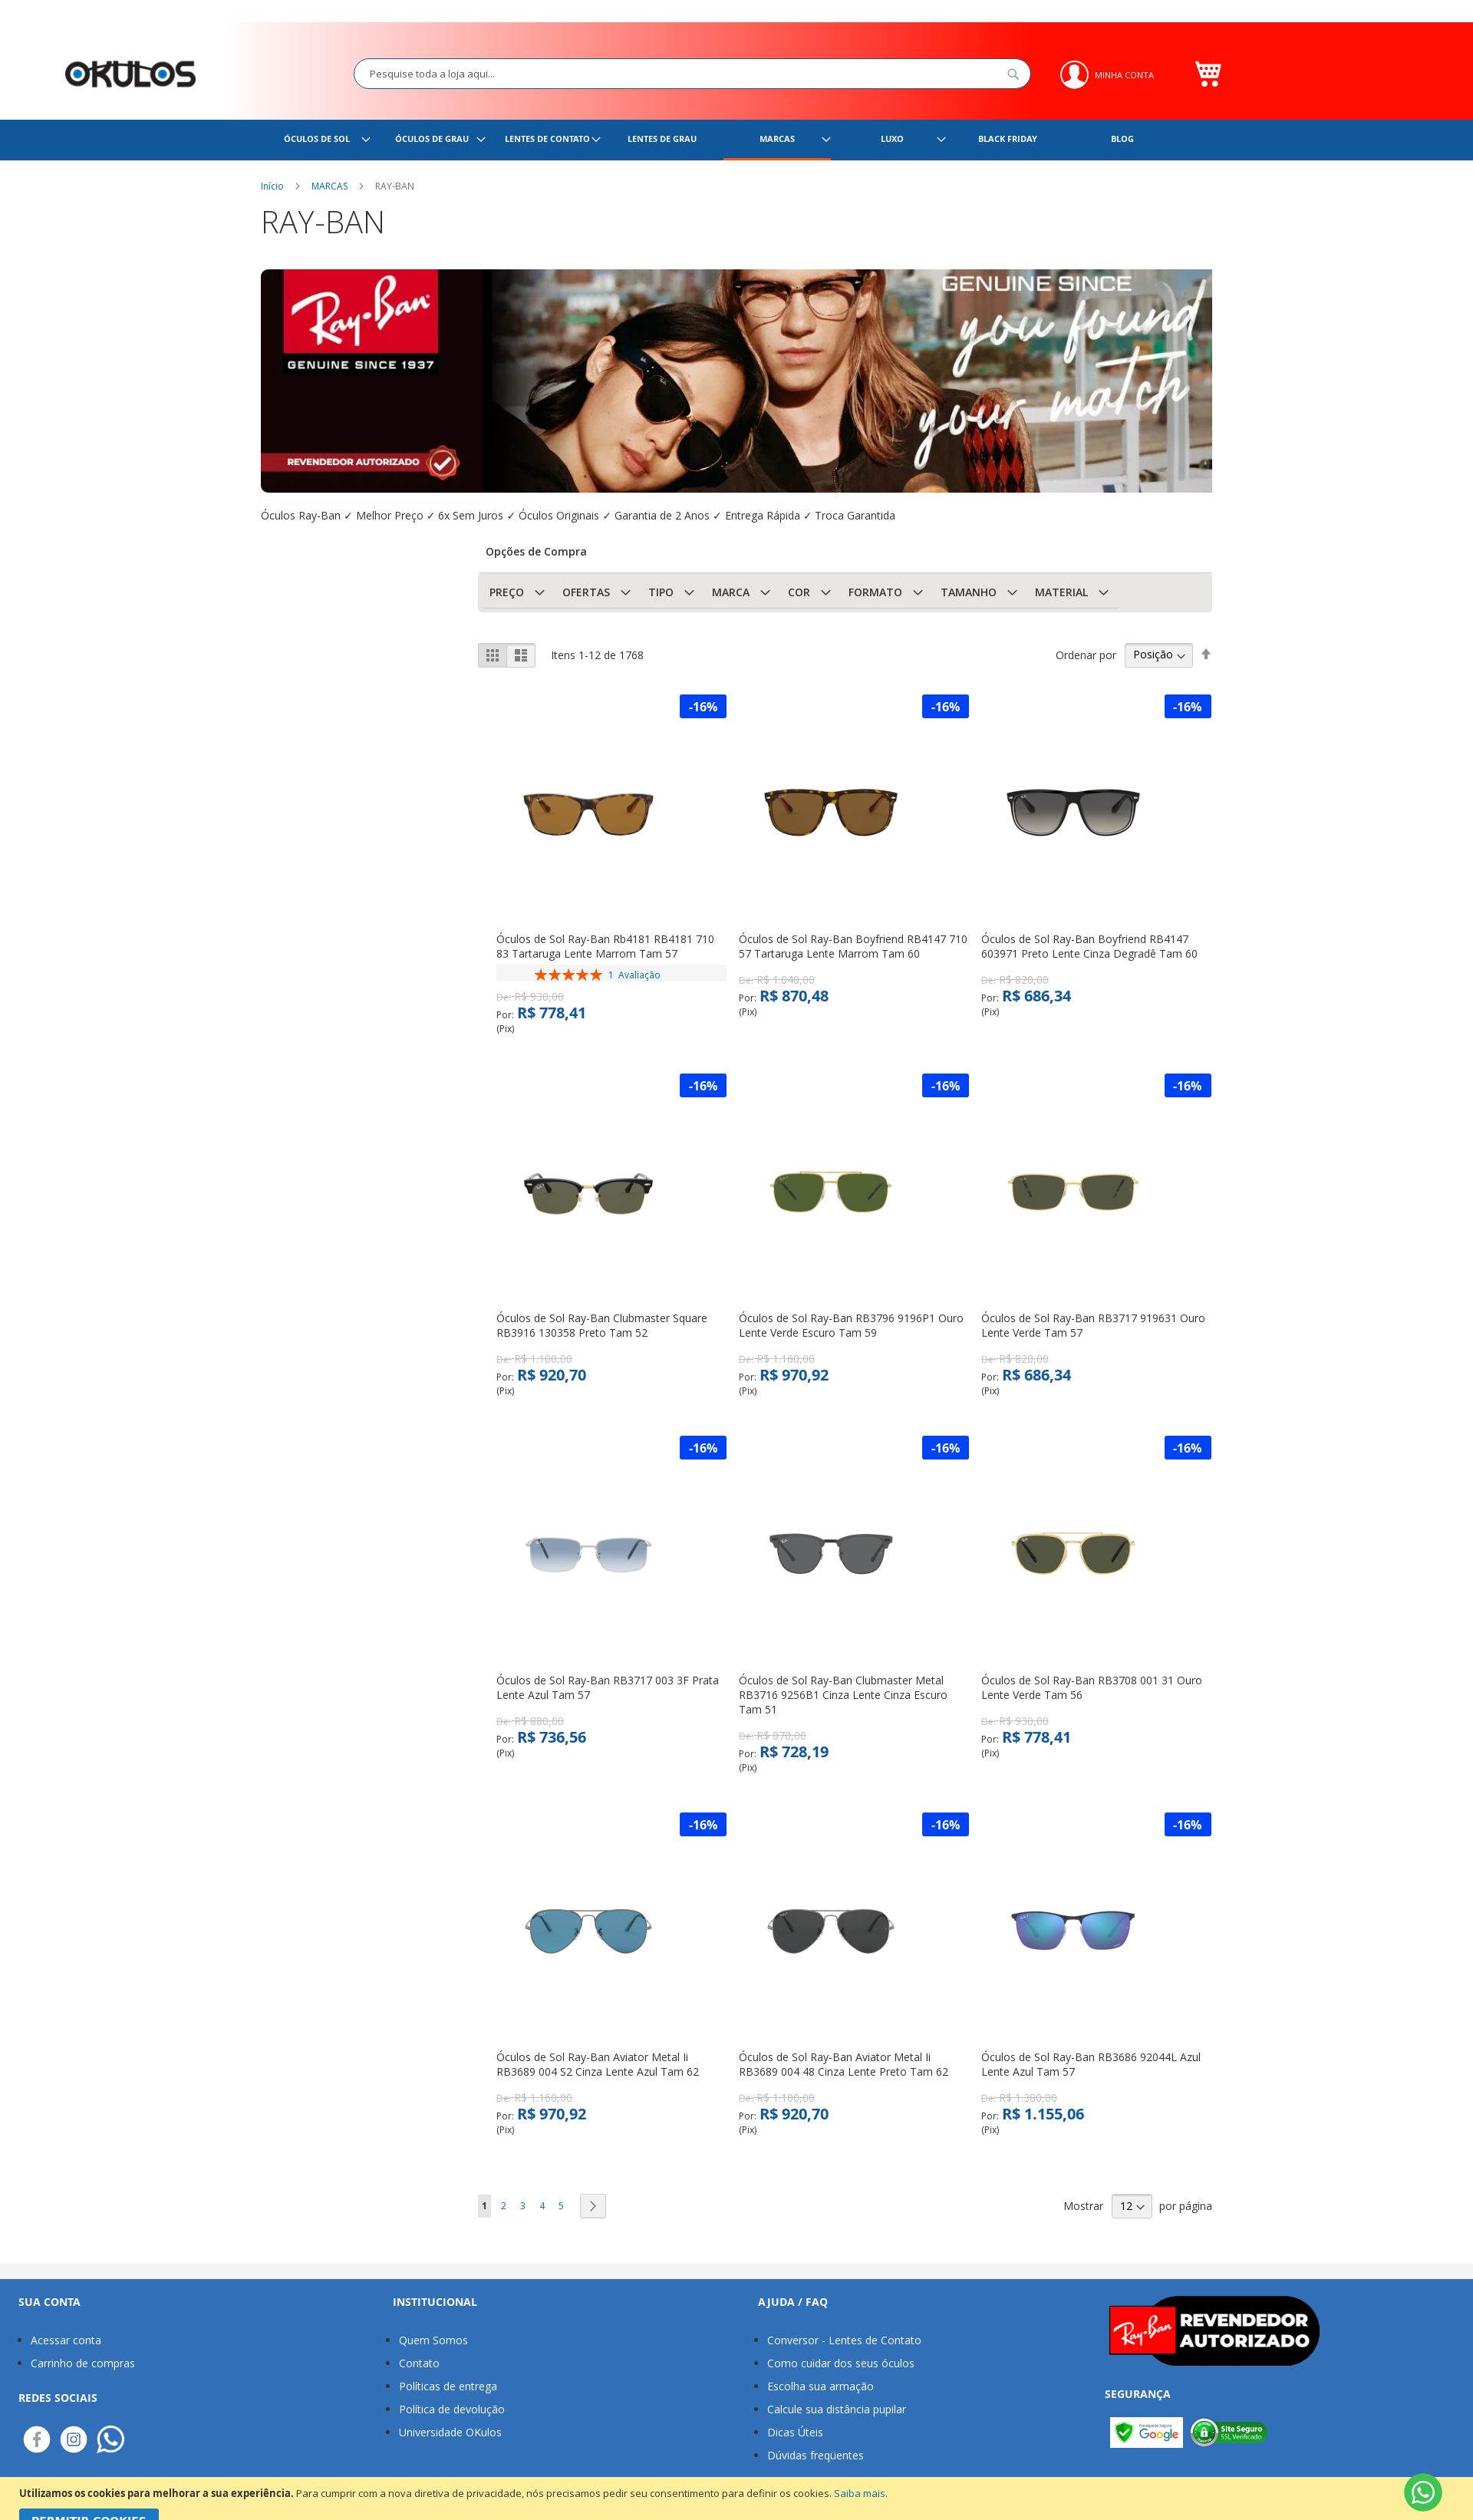Click the five-star rating on RB4181

pos(568,975)
